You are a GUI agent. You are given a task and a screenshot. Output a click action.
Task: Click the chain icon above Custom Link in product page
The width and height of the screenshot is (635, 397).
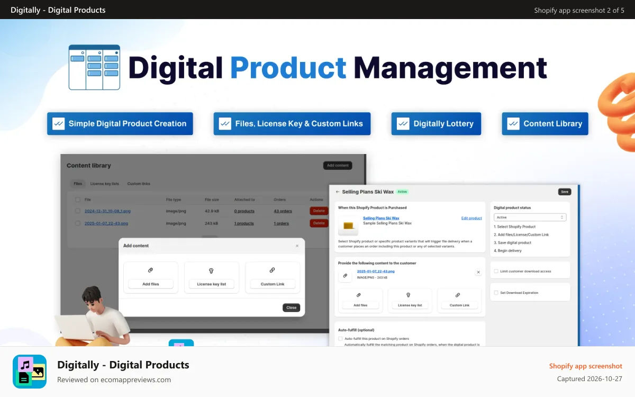(x=458, y=295)
